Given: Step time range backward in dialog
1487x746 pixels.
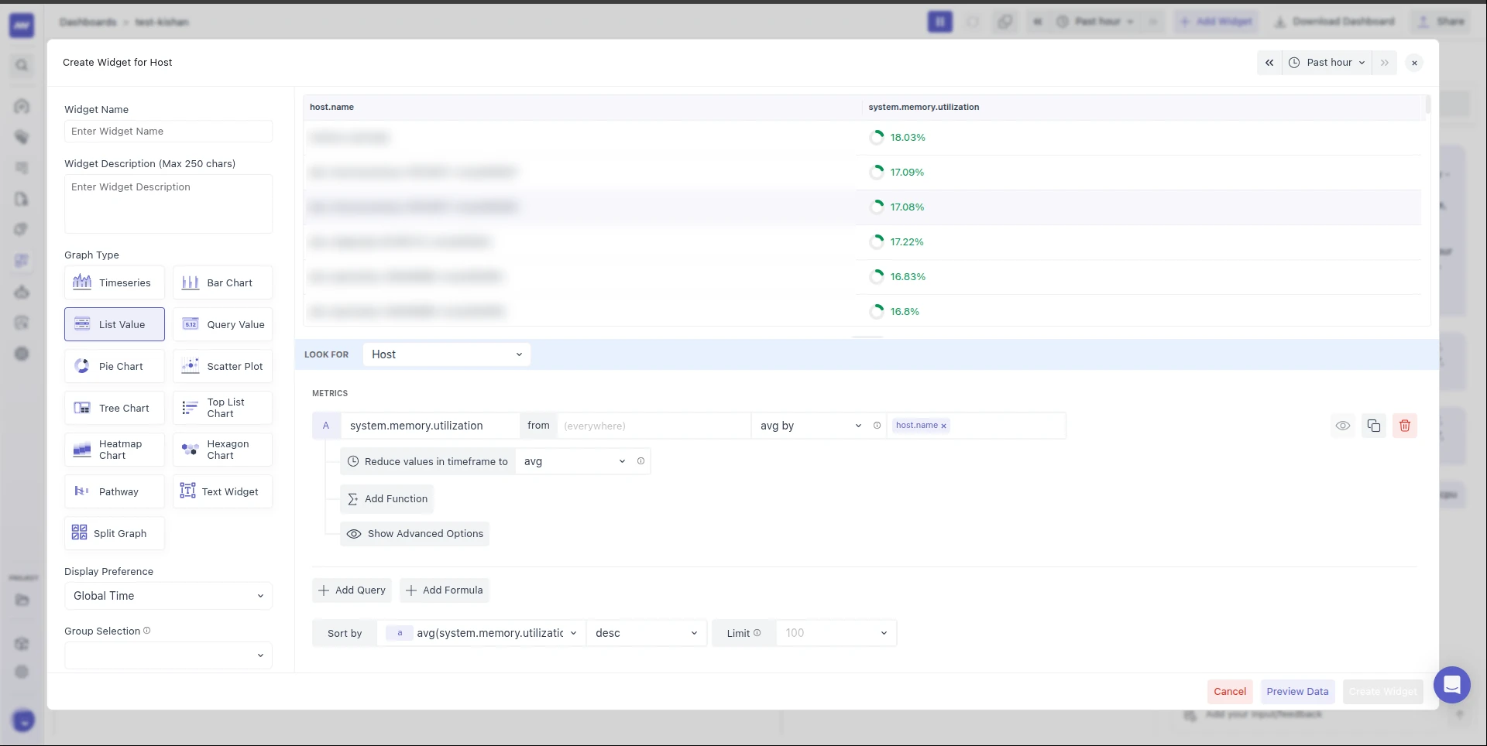Looking at the screenshot, I should (x=1269, y=63).
